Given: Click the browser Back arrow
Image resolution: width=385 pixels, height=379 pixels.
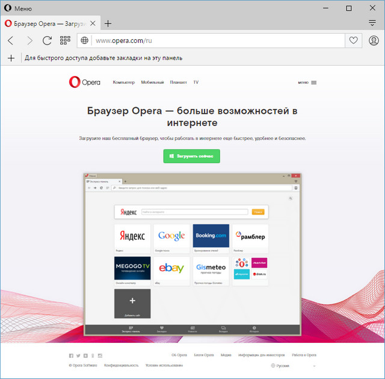Looking at the screenshot, I should 11,40.
